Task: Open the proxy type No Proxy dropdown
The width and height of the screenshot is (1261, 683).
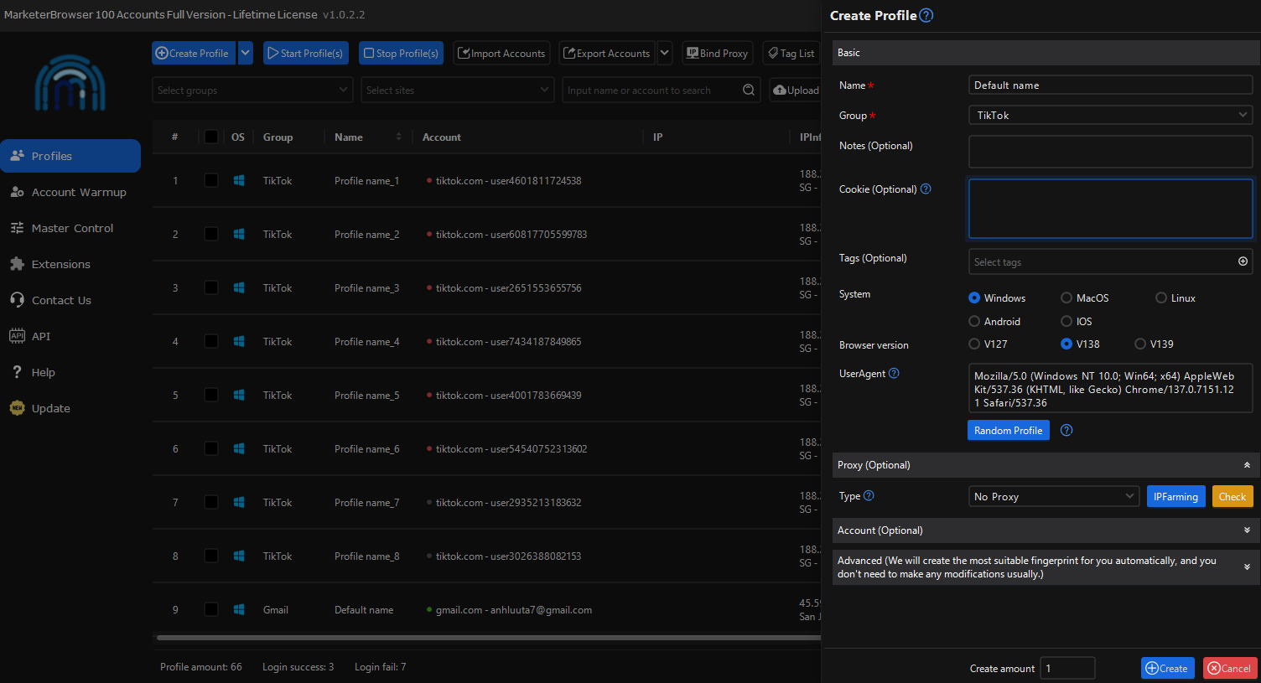Action: (x=1053, y=497)
